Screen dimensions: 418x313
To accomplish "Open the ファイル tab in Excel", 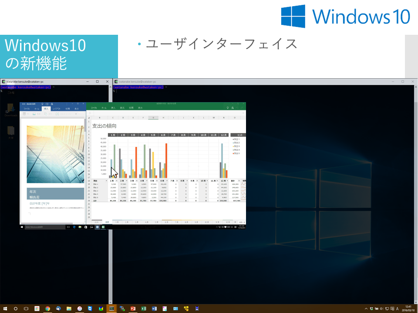I will 94,108.
